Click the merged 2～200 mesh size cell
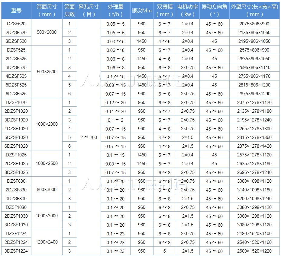This screenshot has height=258, width=281. tap(89, 137)
